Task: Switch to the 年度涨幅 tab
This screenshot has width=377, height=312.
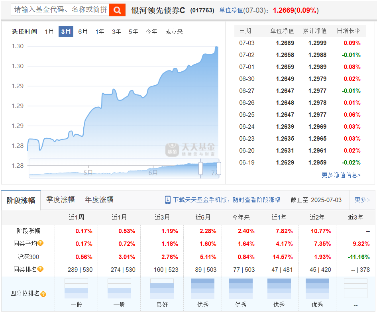Action: point(99,200)
